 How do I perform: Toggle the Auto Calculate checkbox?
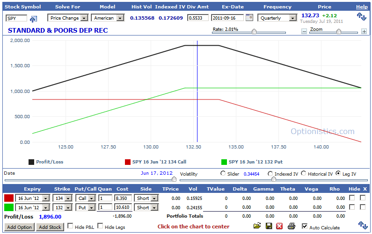click(x=305, y=226)
